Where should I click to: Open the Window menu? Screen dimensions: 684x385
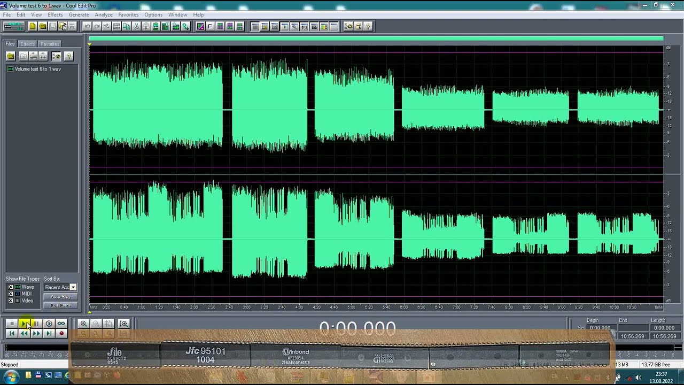tap(178, 14)
